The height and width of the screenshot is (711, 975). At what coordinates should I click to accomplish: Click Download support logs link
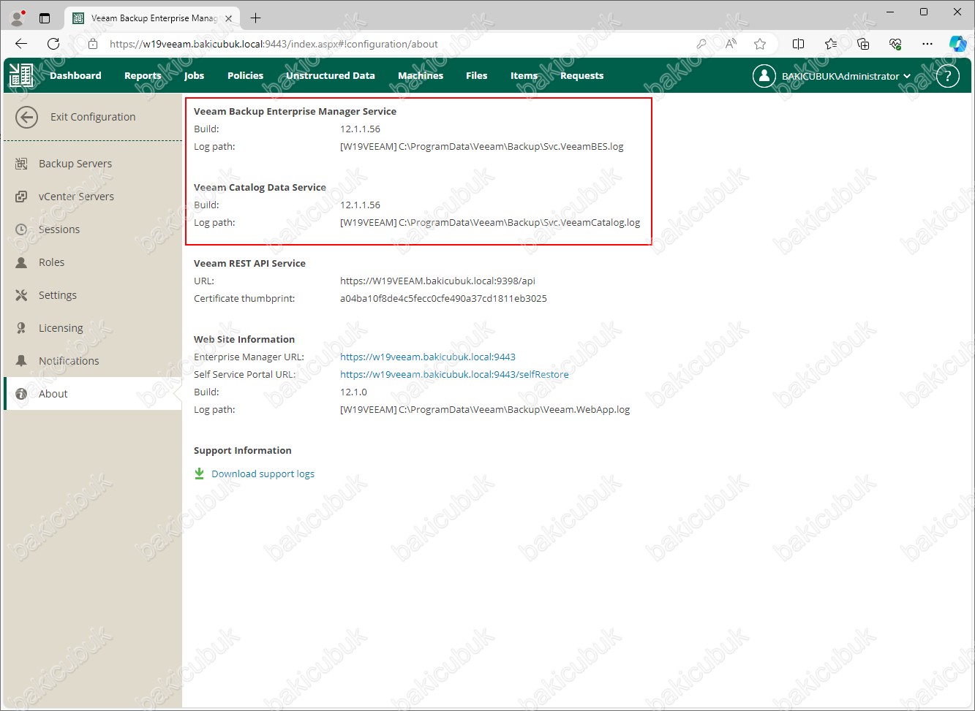263,474
